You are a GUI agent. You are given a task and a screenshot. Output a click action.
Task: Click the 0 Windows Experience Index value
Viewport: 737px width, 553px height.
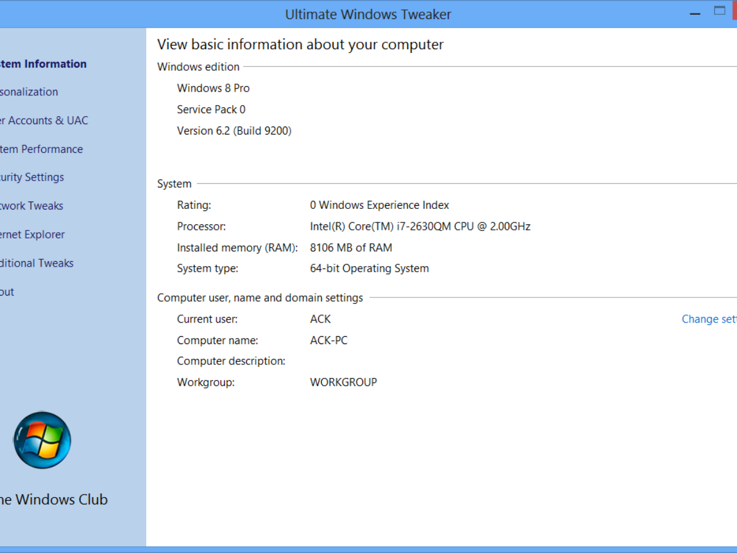click(x=380, y=205)
